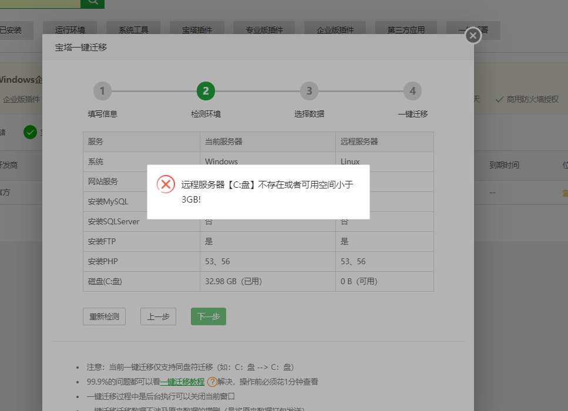
Task: Open the 企业版插件 tab
Action: 335,30
